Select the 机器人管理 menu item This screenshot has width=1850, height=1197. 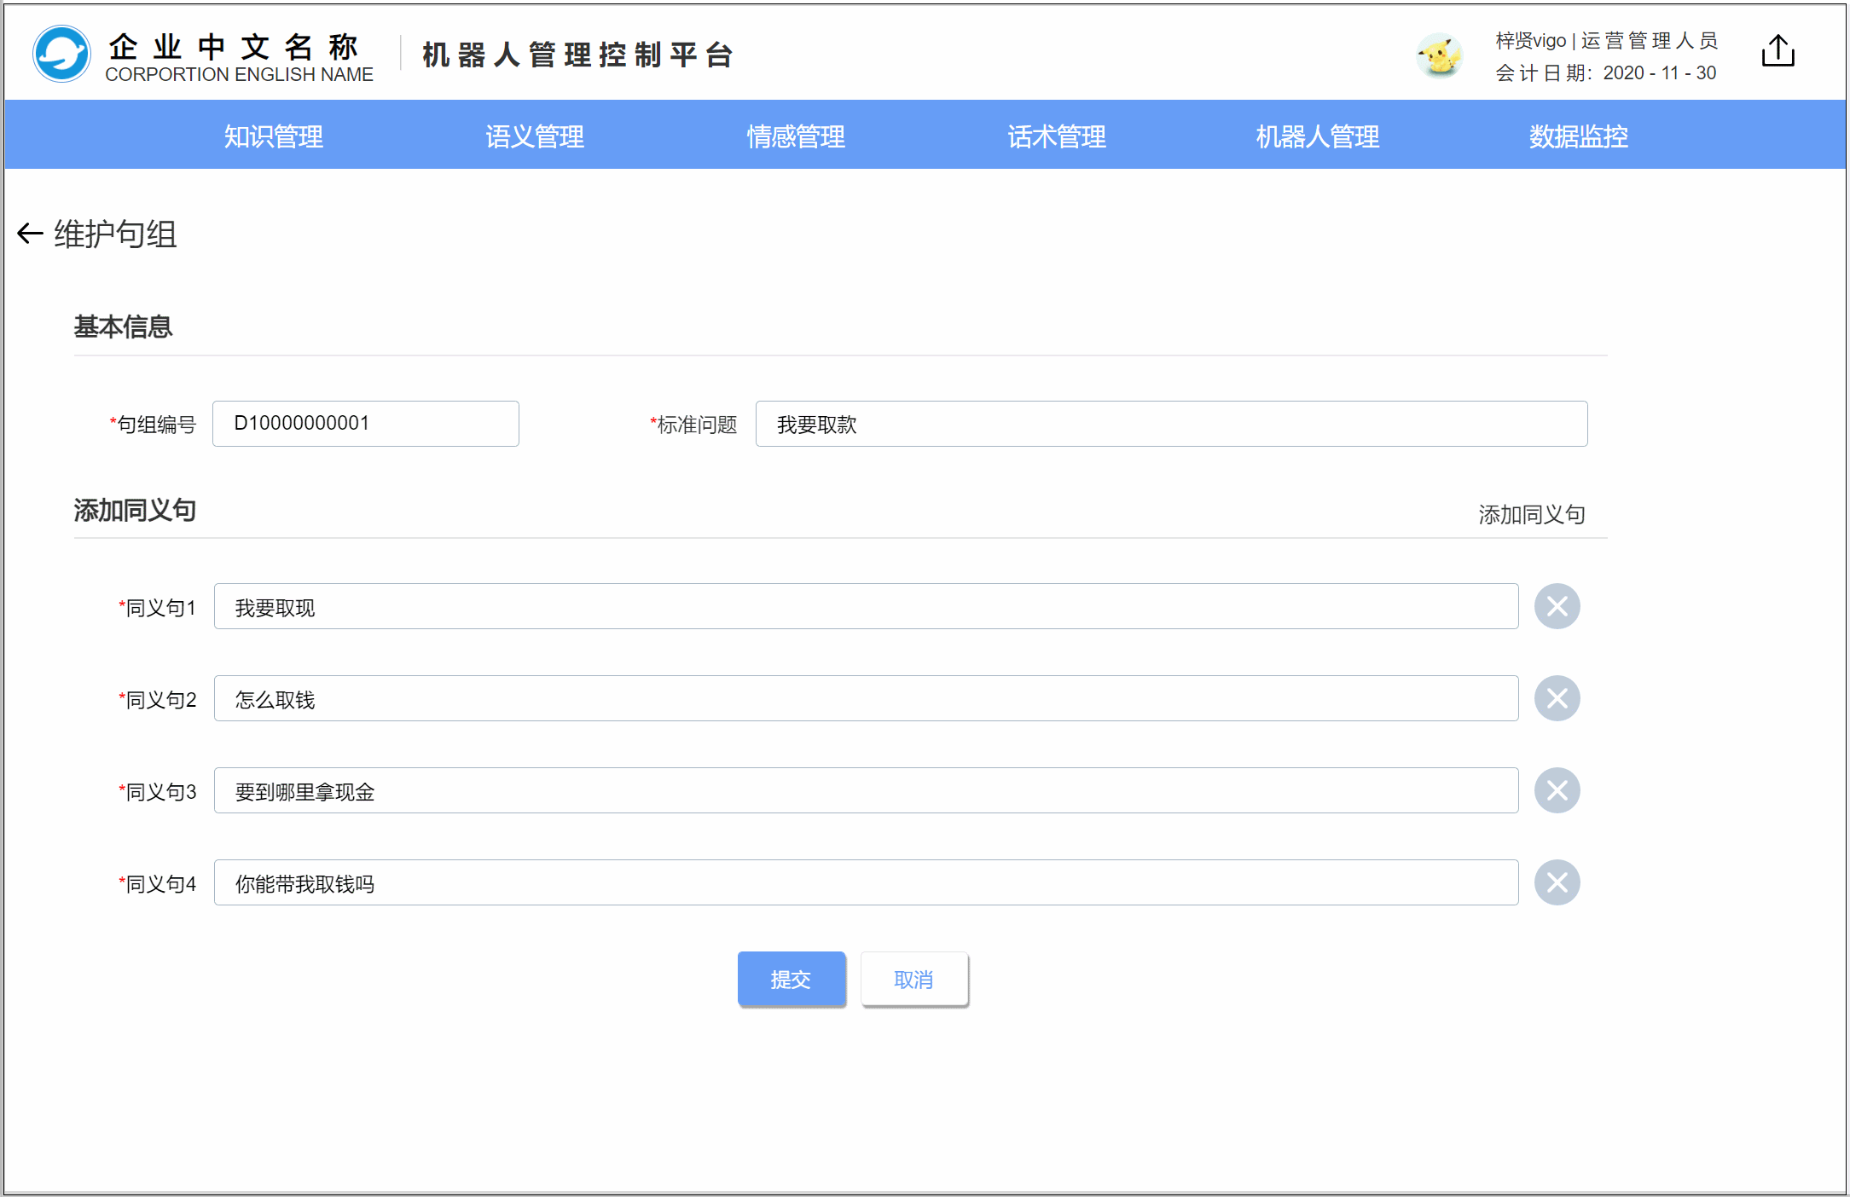pyautogui.click(x=1317, y=136)
